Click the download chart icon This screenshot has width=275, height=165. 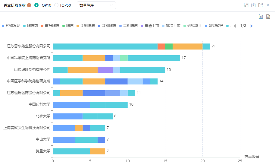click(x=253, y=5)
